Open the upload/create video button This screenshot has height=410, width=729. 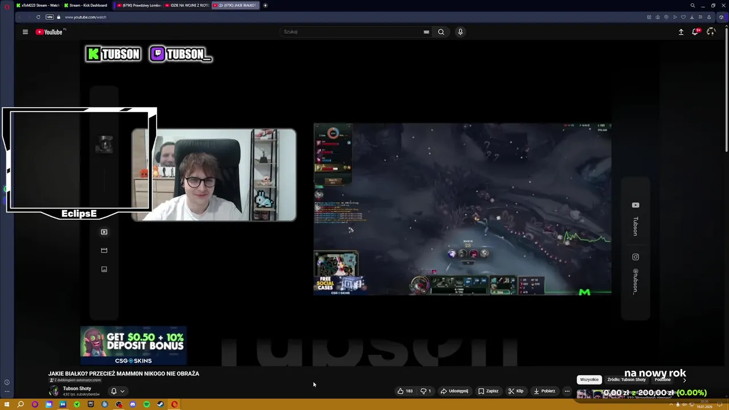681,32
